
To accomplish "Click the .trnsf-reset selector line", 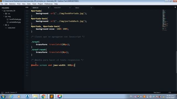I will [x=39, y=50].
